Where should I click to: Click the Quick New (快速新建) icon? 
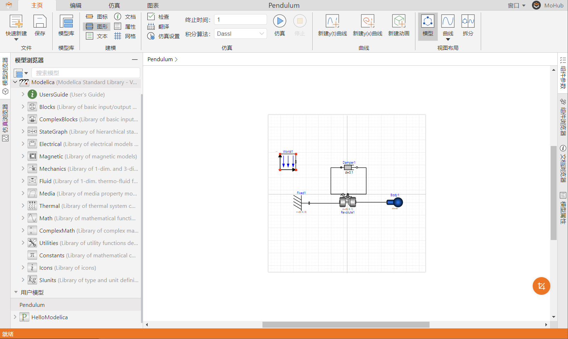pos(16,21)
